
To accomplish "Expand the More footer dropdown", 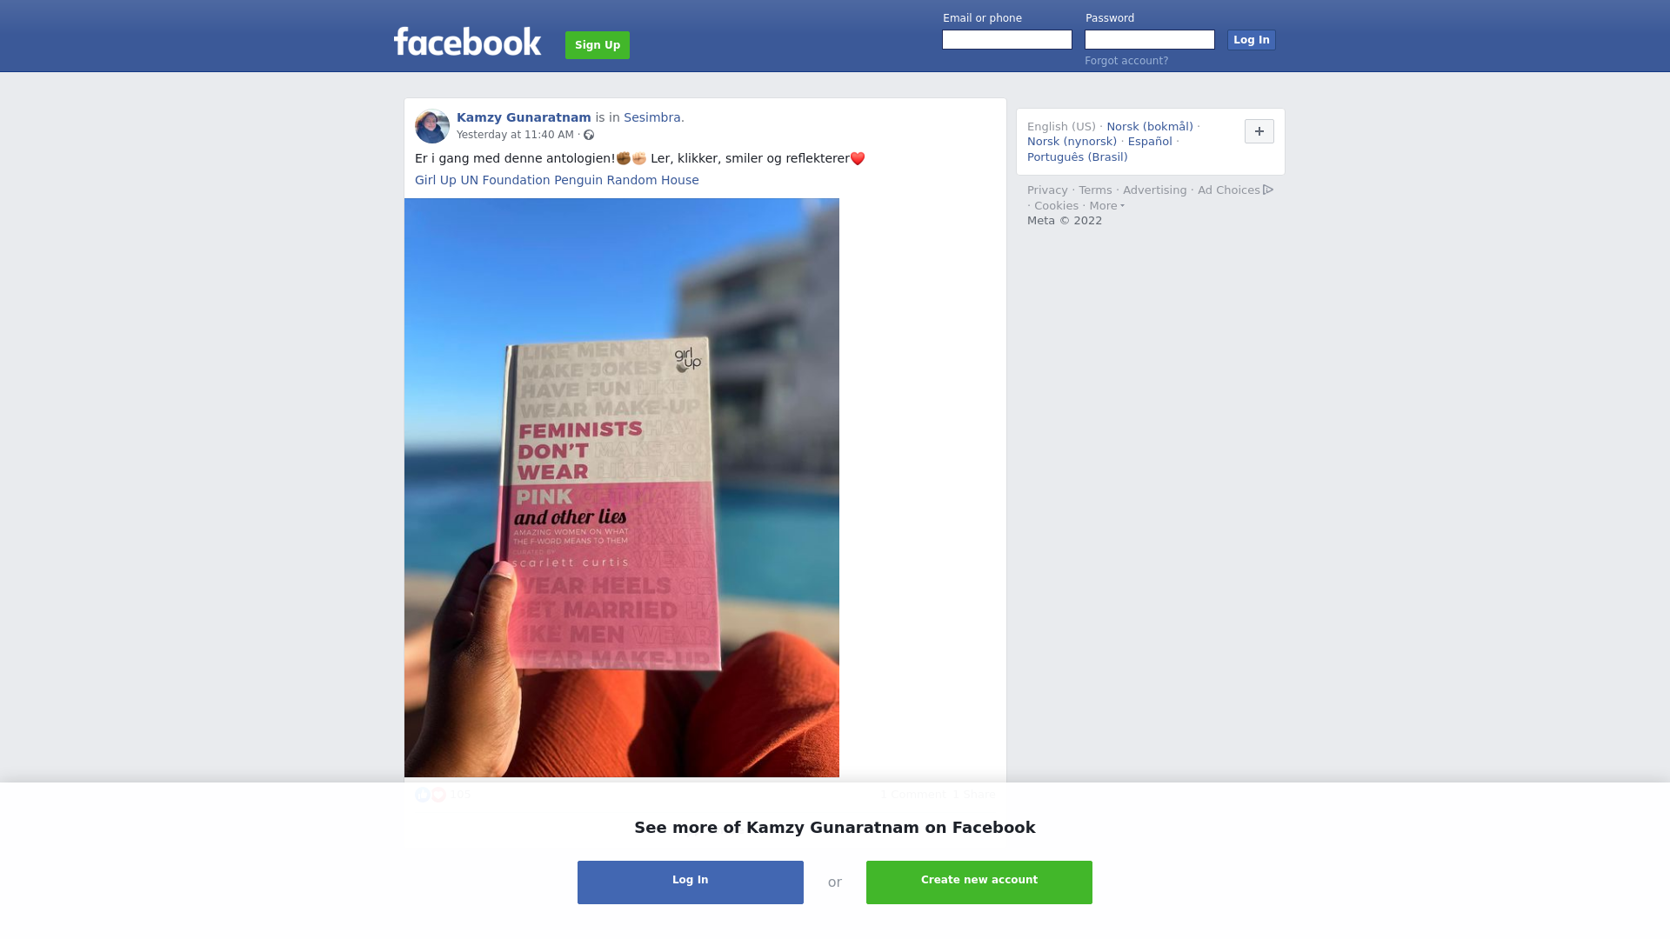I will click(x=1106, y=206).
